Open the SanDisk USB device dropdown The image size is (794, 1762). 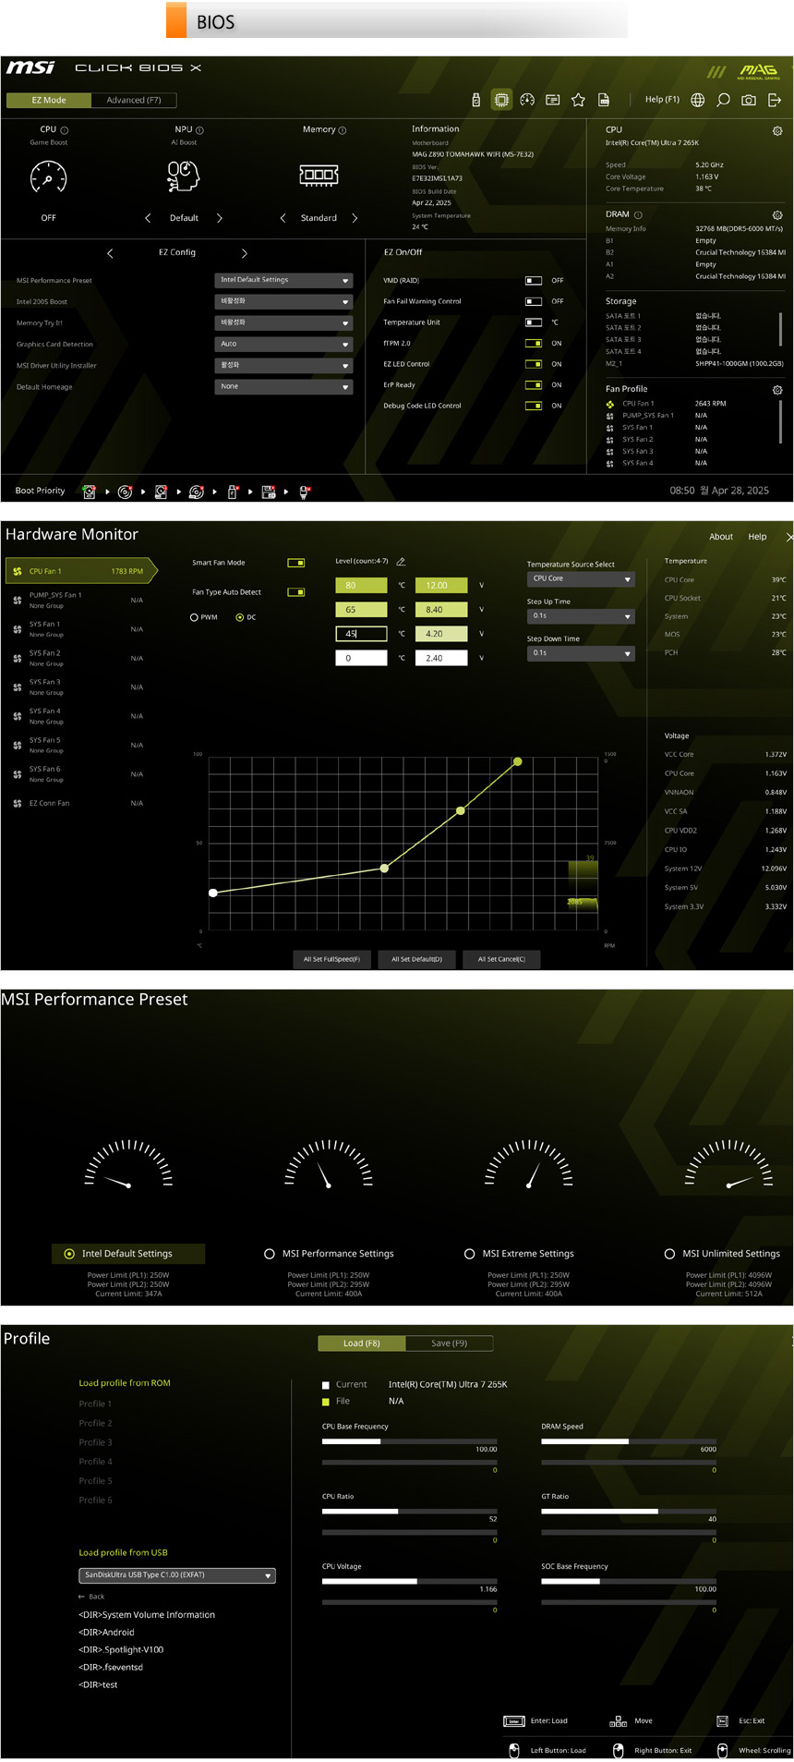pos(177,1575)
